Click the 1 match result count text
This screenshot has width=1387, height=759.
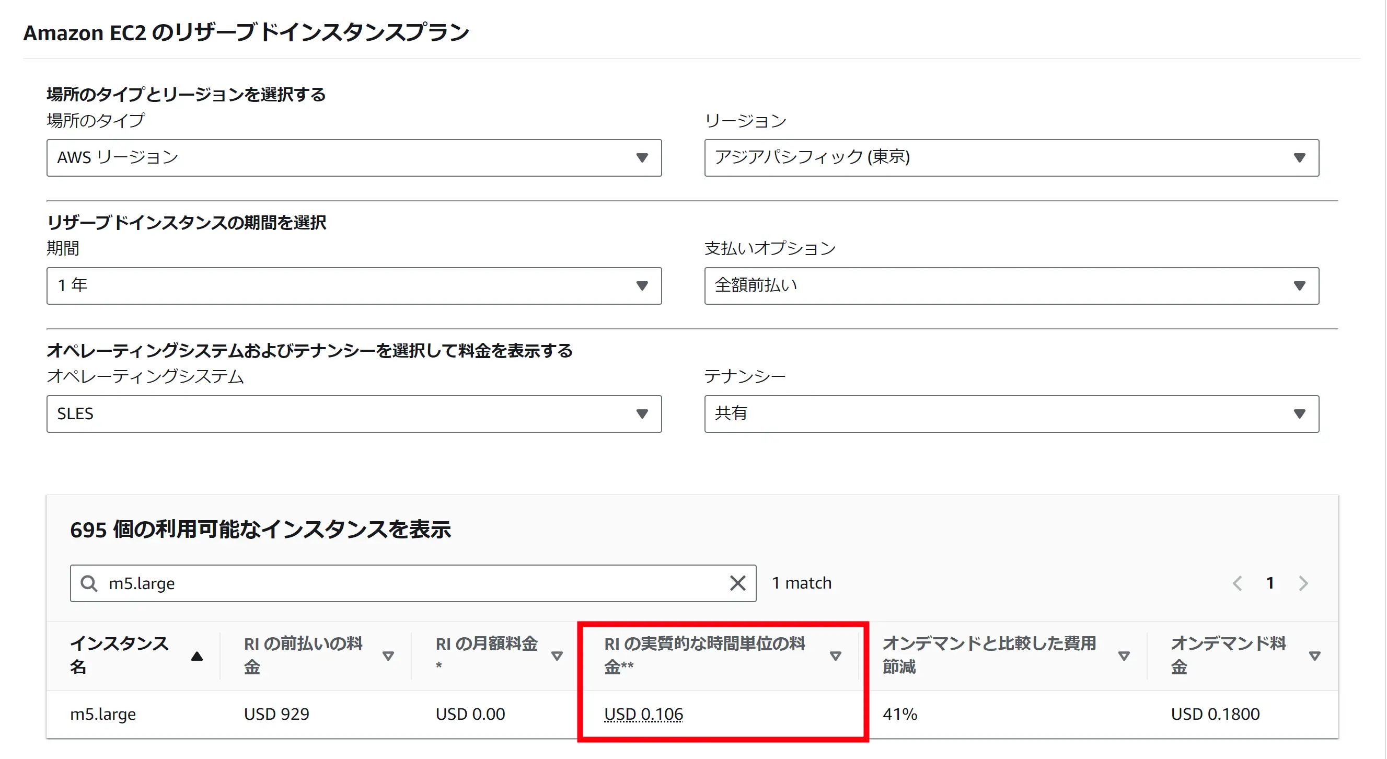pos(802,583)
